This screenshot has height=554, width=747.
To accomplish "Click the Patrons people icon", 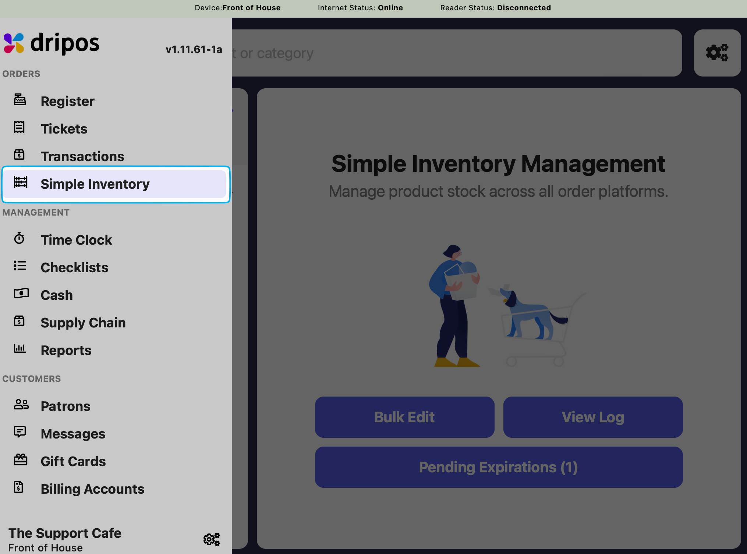I will click(x=21, y=405).
